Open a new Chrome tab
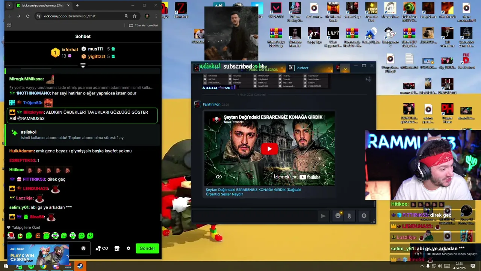This screenshot has height=271, width=481. [x=77, y=5]
